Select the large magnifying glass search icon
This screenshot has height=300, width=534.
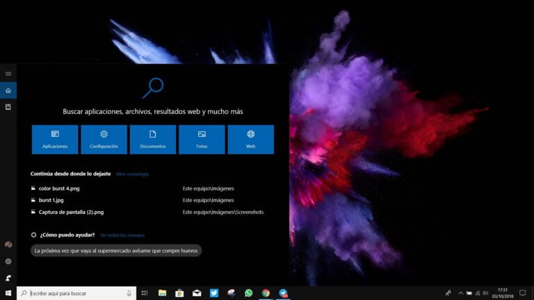pos(153,88)
